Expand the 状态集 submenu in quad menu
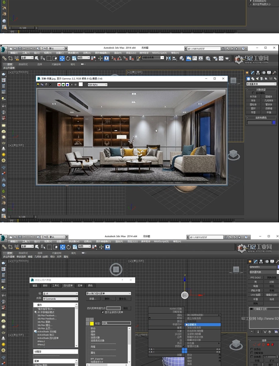Screen dimensions: 279x366 click(203, 343)
